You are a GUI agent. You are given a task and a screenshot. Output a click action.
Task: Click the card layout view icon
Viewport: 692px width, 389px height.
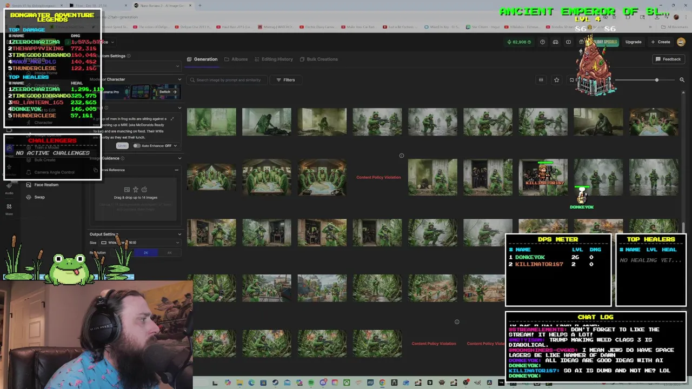click(x=541, y=80)
